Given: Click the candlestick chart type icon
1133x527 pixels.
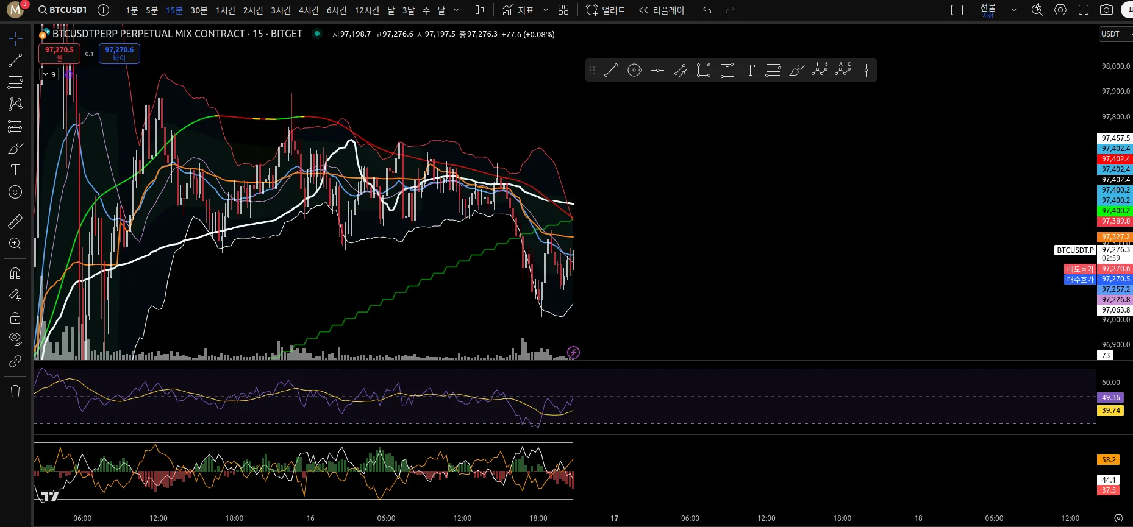Looking at the screenshot, I should click(x=479, y=10).
